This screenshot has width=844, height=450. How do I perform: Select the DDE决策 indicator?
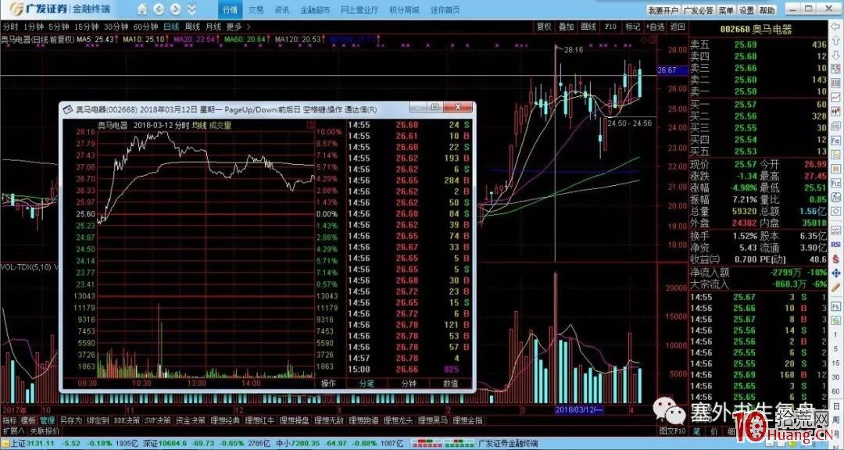coord(127,420)
